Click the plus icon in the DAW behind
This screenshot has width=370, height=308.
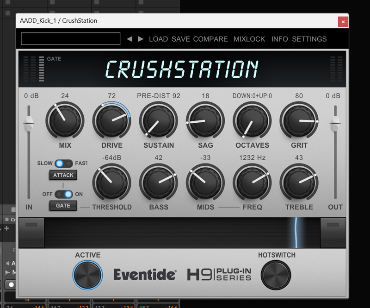coord(6,228)
